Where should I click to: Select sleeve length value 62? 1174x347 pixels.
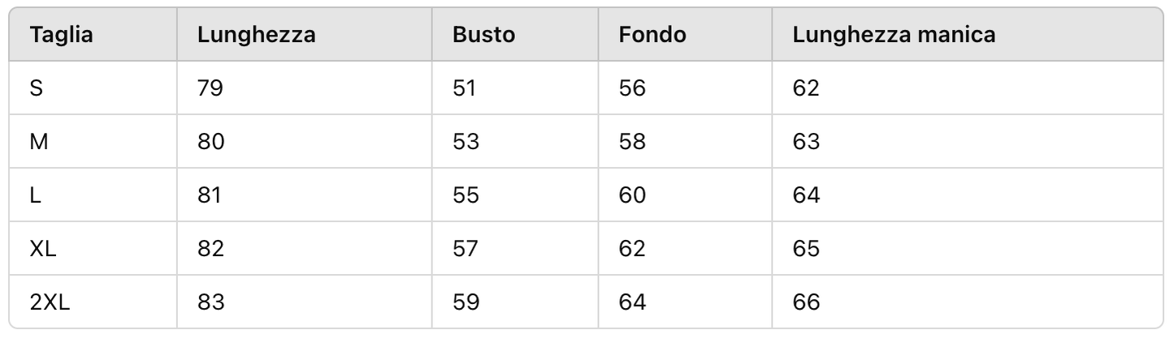click(806, 88)
